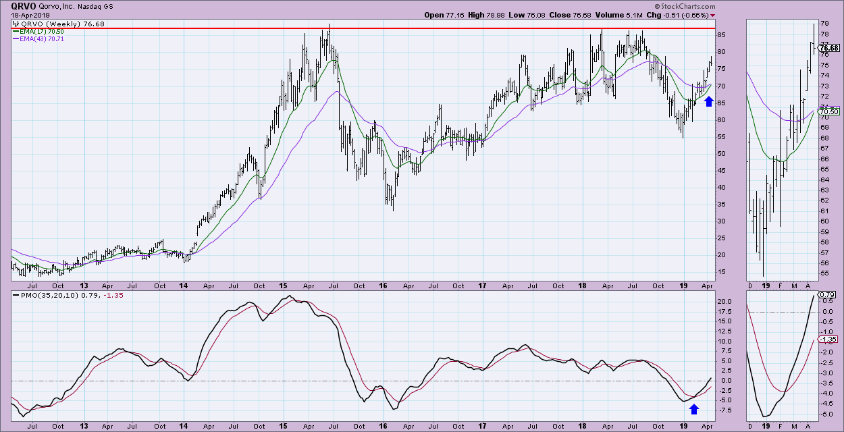Select the chart date '18-Apr-2019'
844x432 pixels.
30,15
